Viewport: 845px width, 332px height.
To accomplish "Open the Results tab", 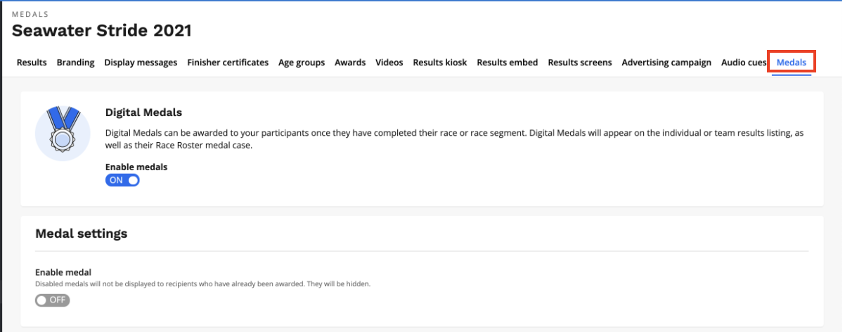I will 32,63.
